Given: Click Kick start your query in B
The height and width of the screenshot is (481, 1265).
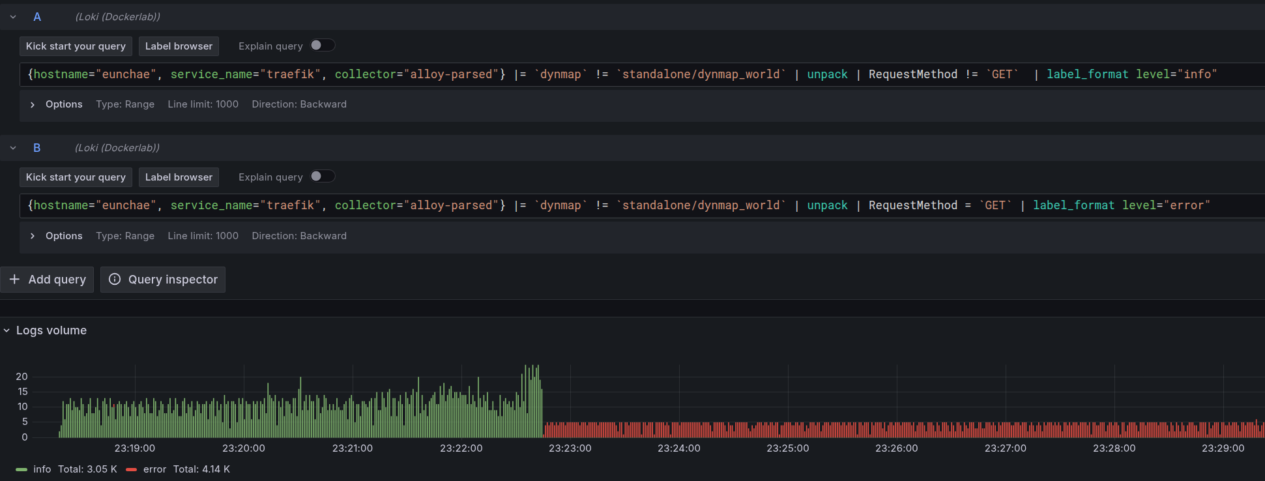Looking at the screenshot, I should click(76, 177).
